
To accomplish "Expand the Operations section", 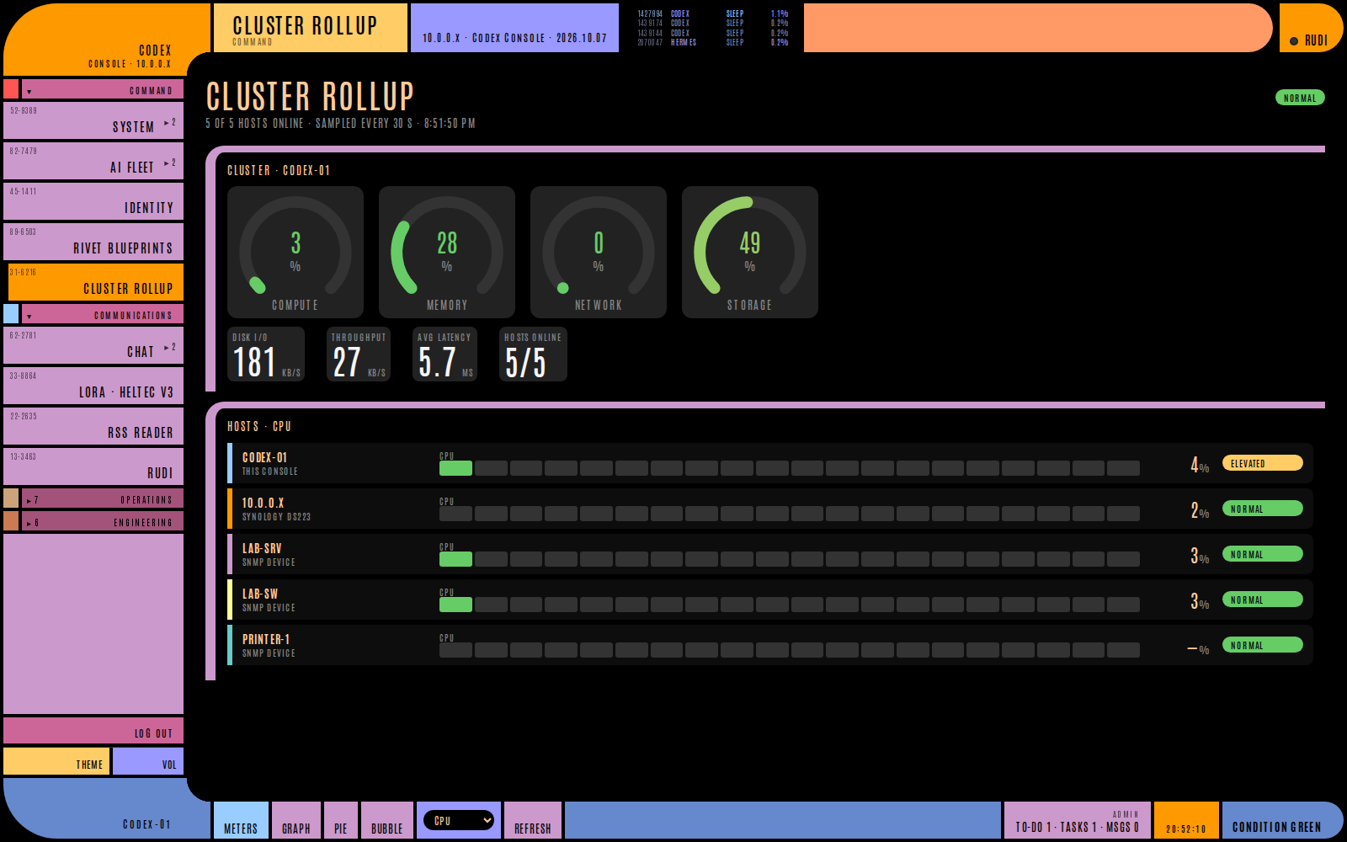I will coord(103,499).
